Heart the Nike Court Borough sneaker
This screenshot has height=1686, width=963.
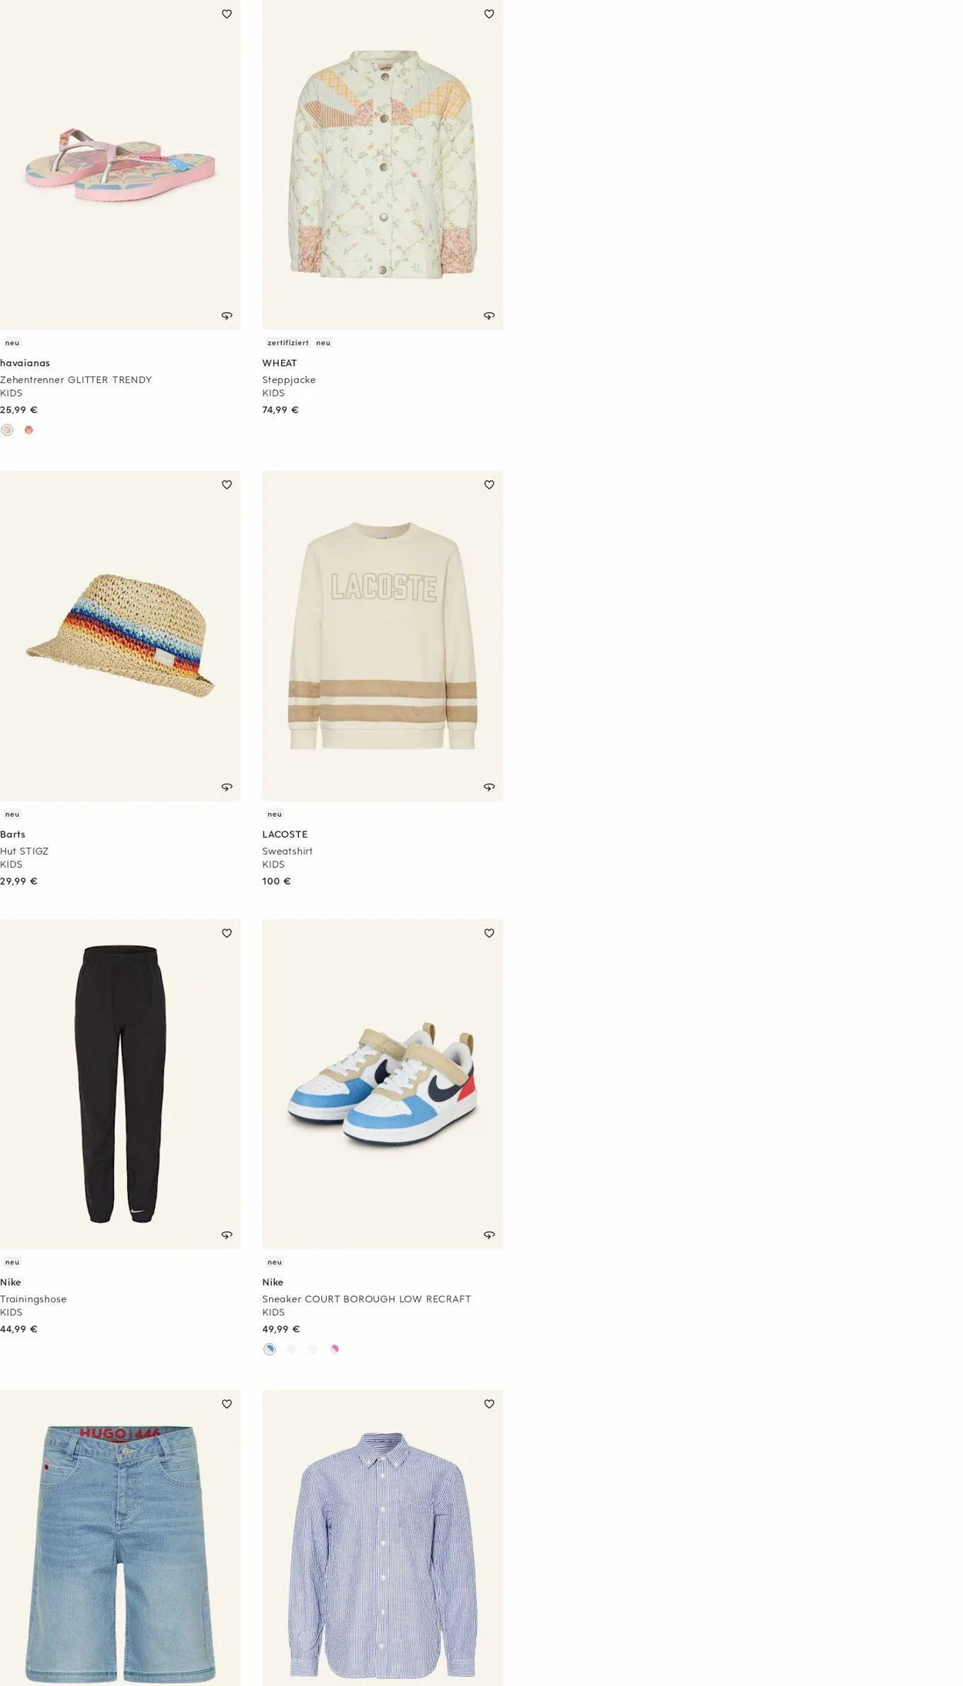(488, 933)
